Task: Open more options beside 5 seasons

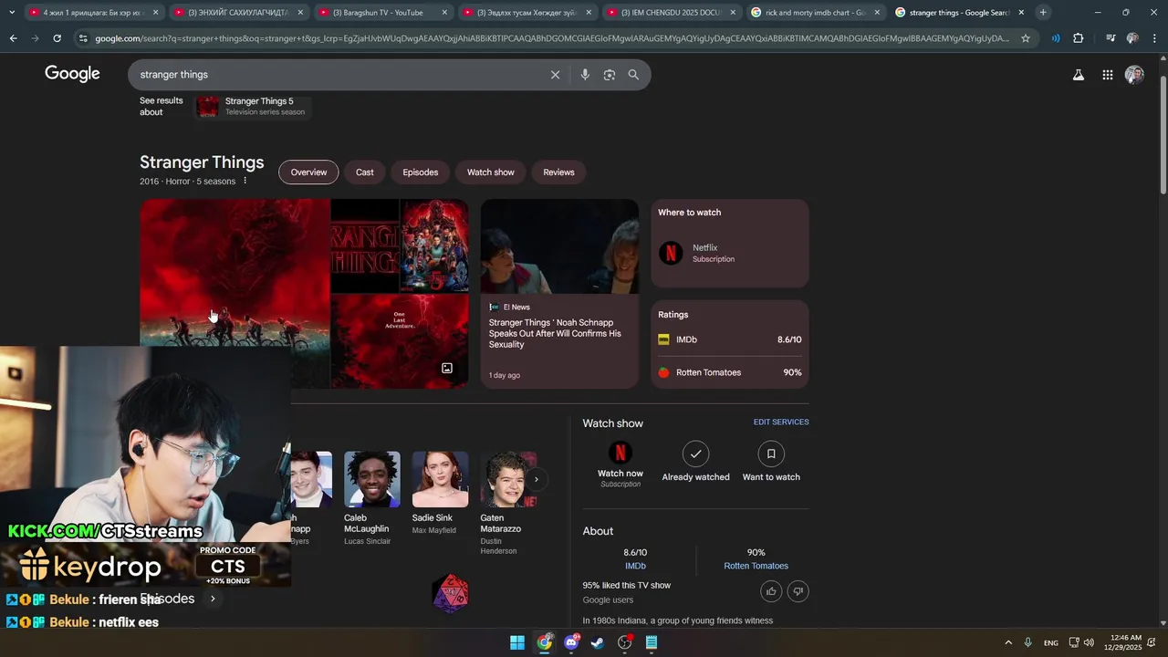Action: pyautogui.click(x=245, y=181)
